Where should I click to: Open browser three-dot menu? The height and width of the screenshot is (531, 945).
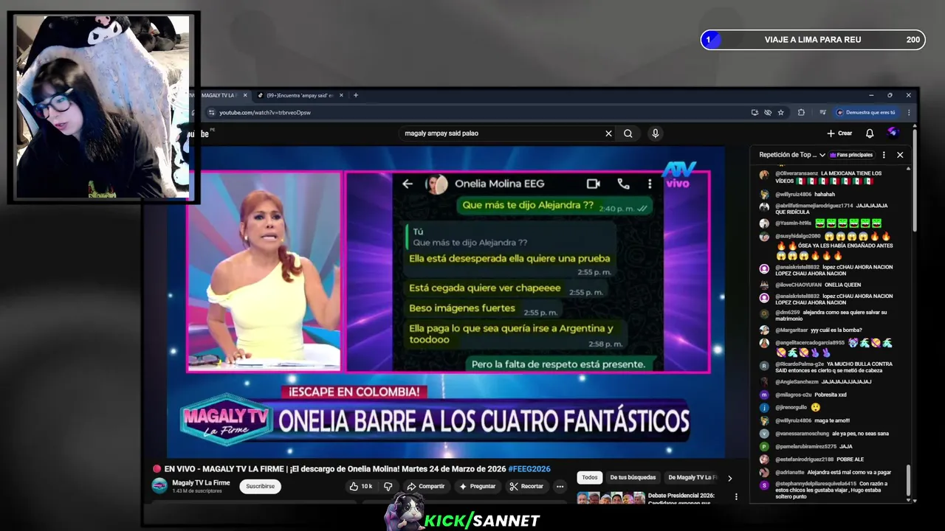[x=909, y=113]
